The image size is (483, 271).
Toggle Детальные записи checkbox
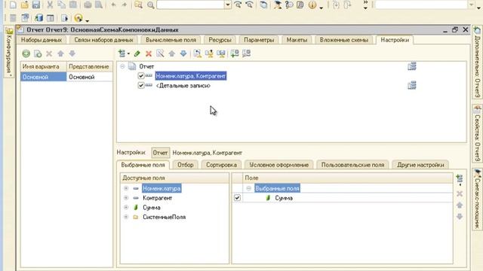coord(141,85)
